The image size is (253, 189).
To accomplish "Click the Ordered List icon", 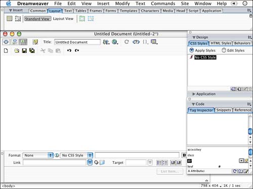I will pyautogui.click(x=165, y=163).
